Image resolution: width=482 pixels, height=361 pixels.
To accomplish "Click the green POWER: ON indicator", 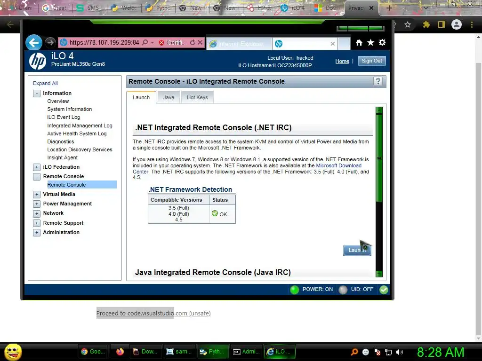I will point(294,290).
